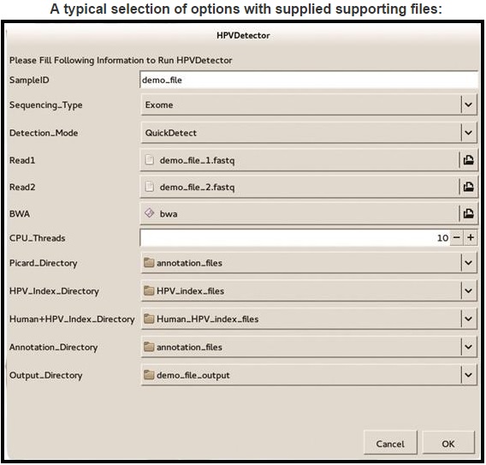Click the OK button
The width and height of the screenshot is (486, 465).
(448, 444)
